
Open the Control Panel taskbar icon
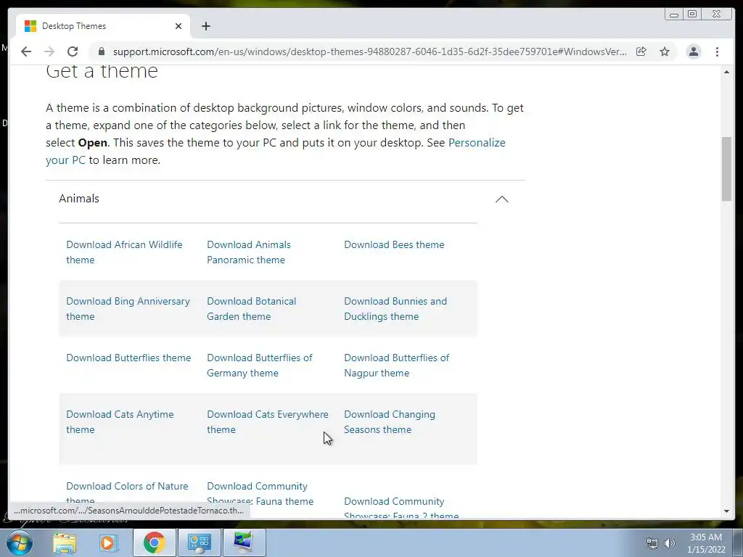199,542
